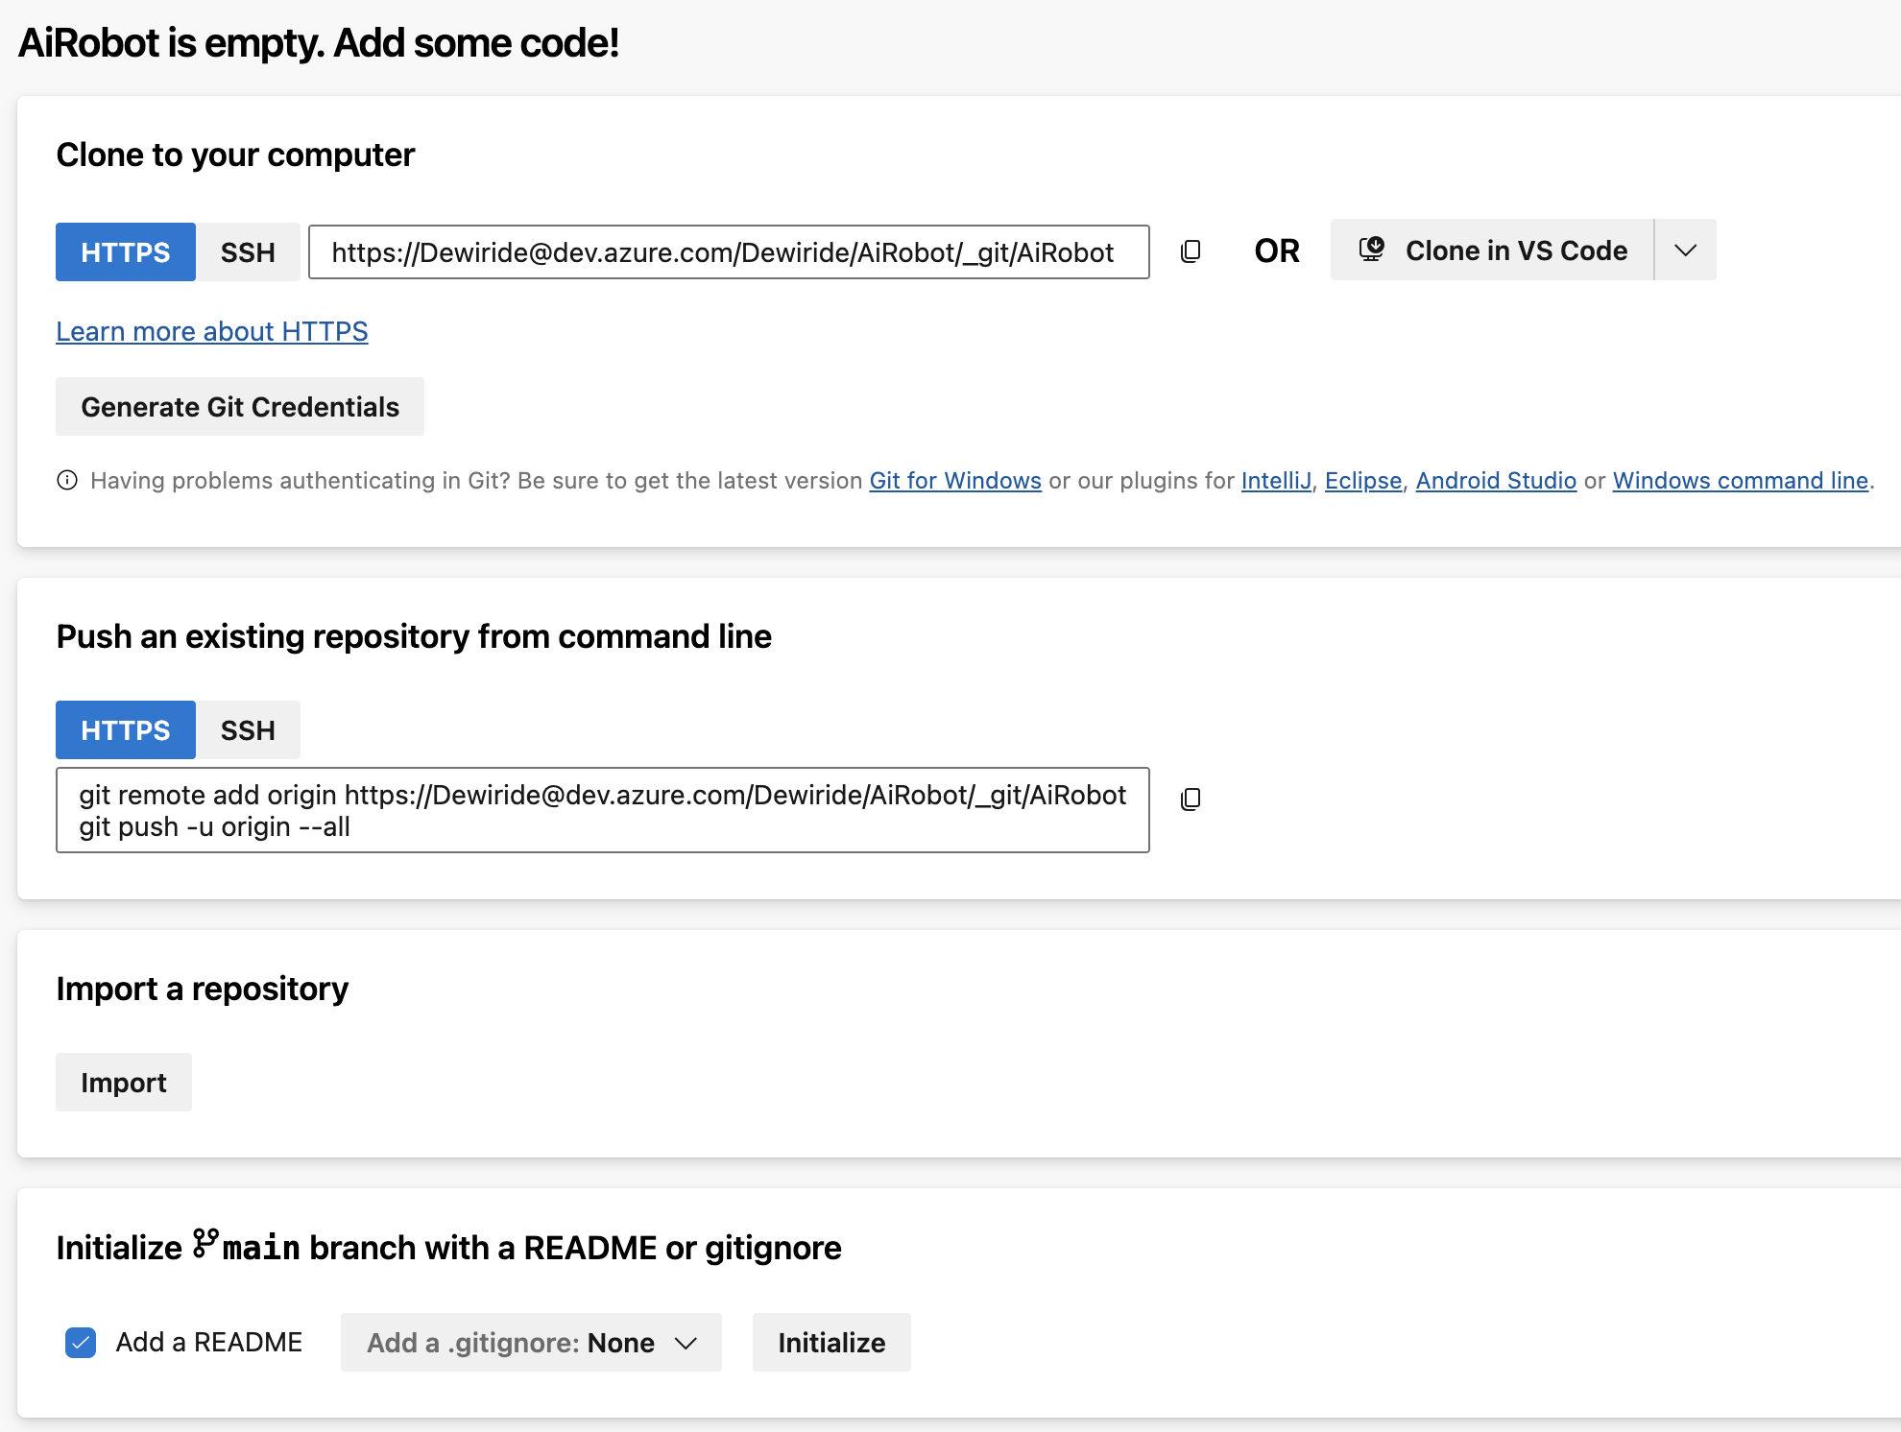The image size is (1901, 1432).
Task: Click the Import button
Action: click(x=123, y=1082)
